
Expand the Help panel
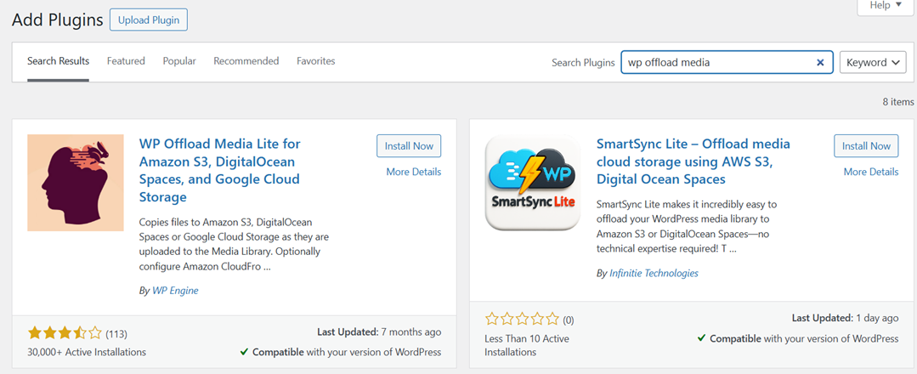[x=886, y=6]
